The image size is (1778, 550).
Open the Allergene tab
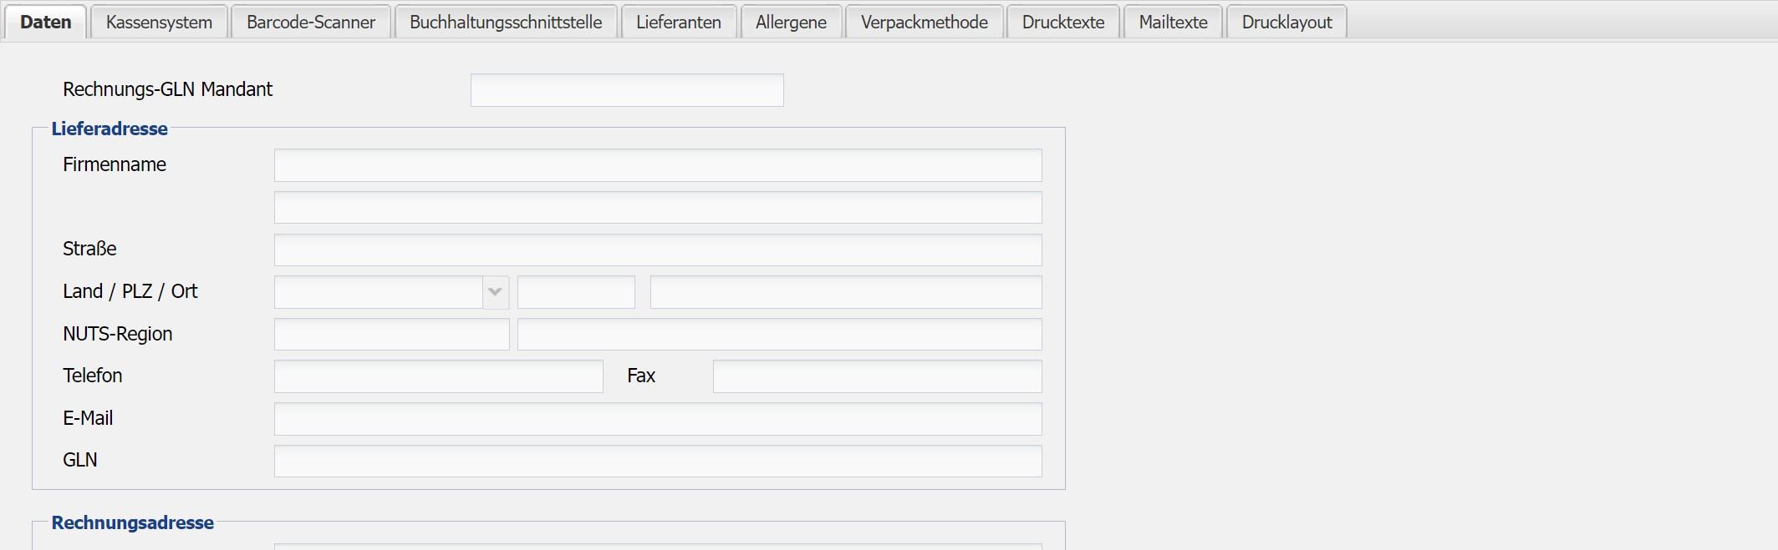click(791, 23)
